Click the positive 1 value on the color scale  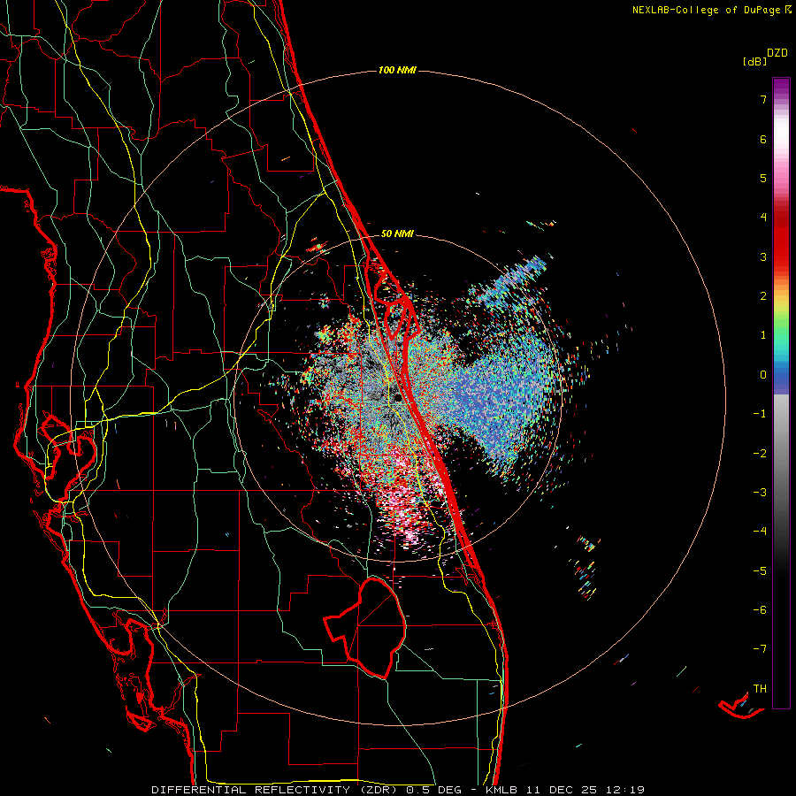tap(763, 335)
